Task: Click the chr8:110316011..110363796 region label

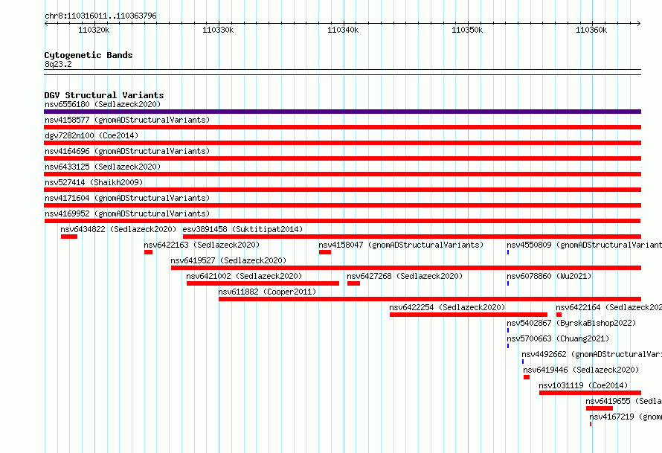Action: point(100,16)
